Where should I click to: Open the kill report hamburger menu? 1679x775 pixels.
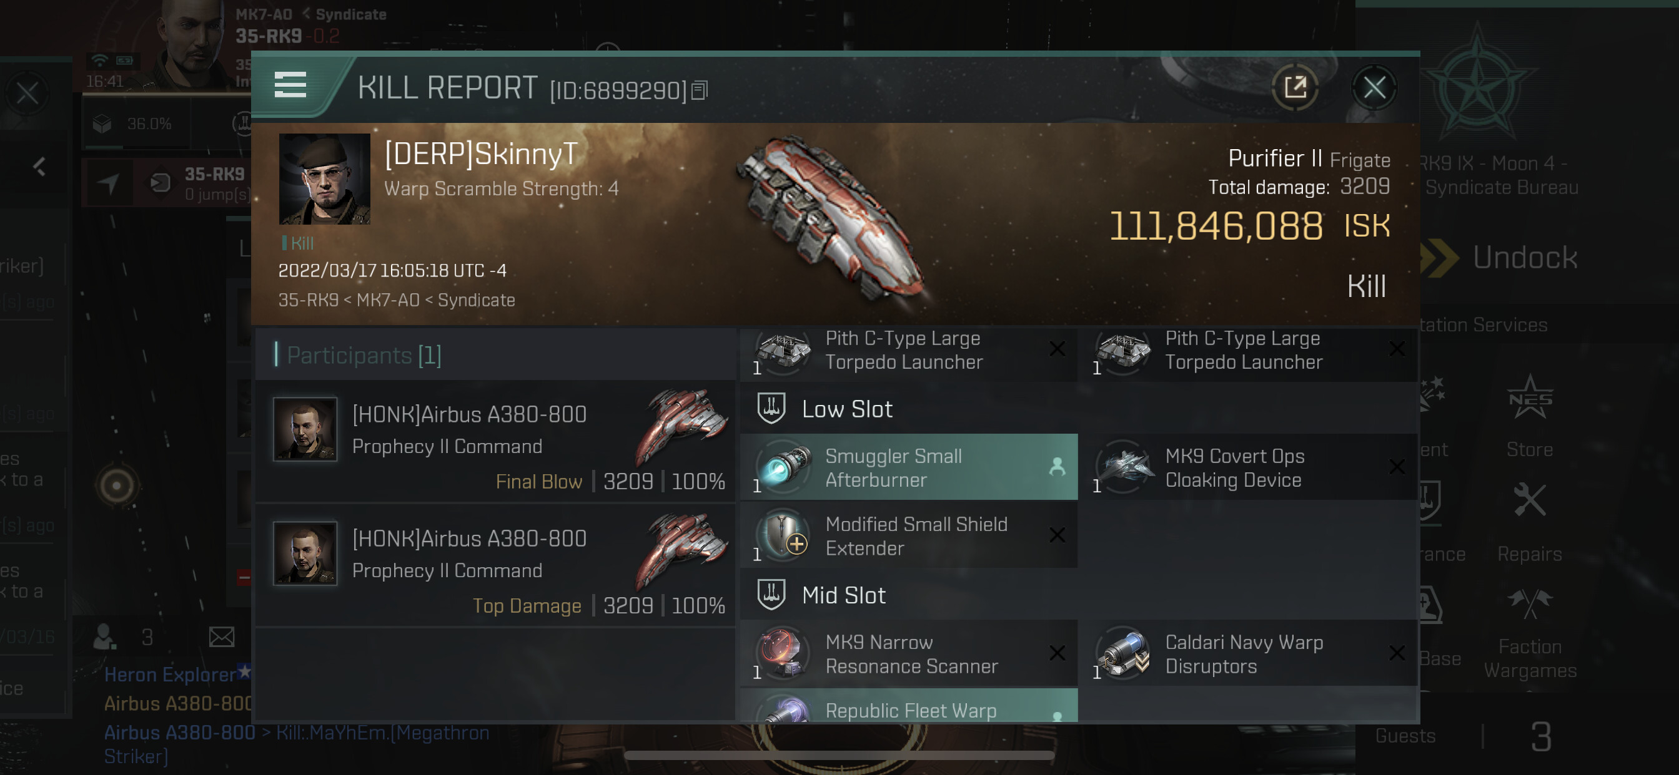tap(290, 85)
